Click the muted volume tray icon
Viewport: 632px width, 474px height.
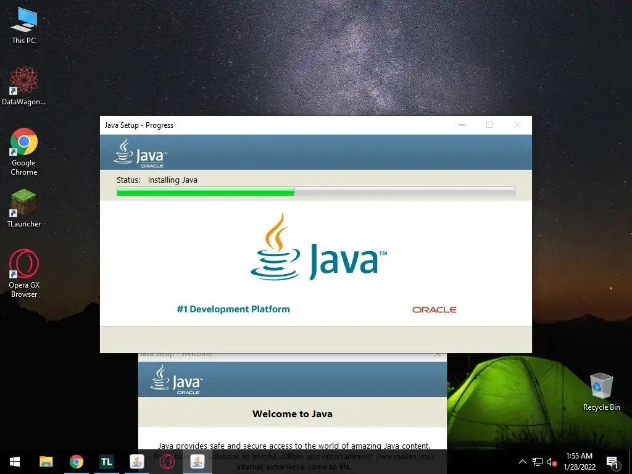tap(552, 462)
